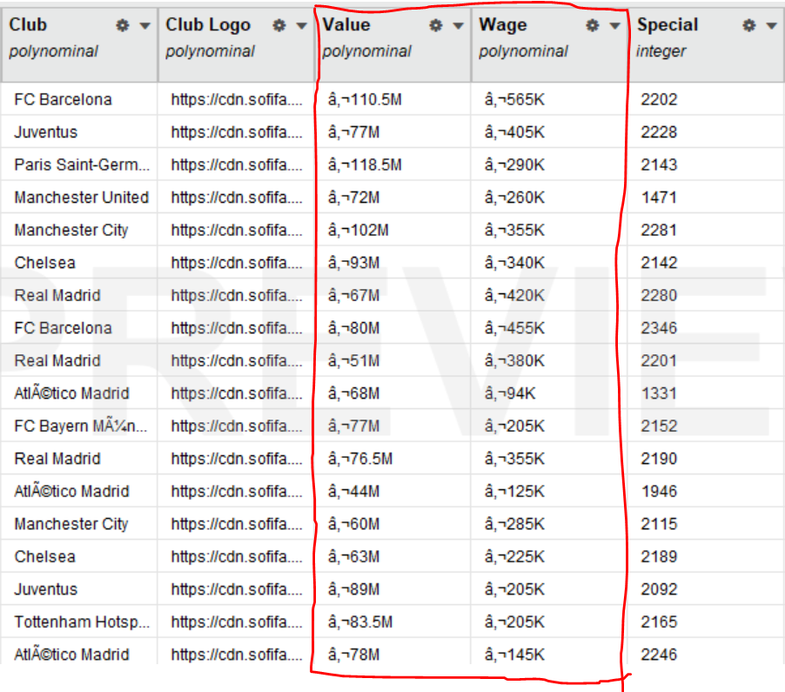This screenshot has width=785, height=692.
Task: Click the value cell â‚¬83.5M
Action: coord(360,621)
